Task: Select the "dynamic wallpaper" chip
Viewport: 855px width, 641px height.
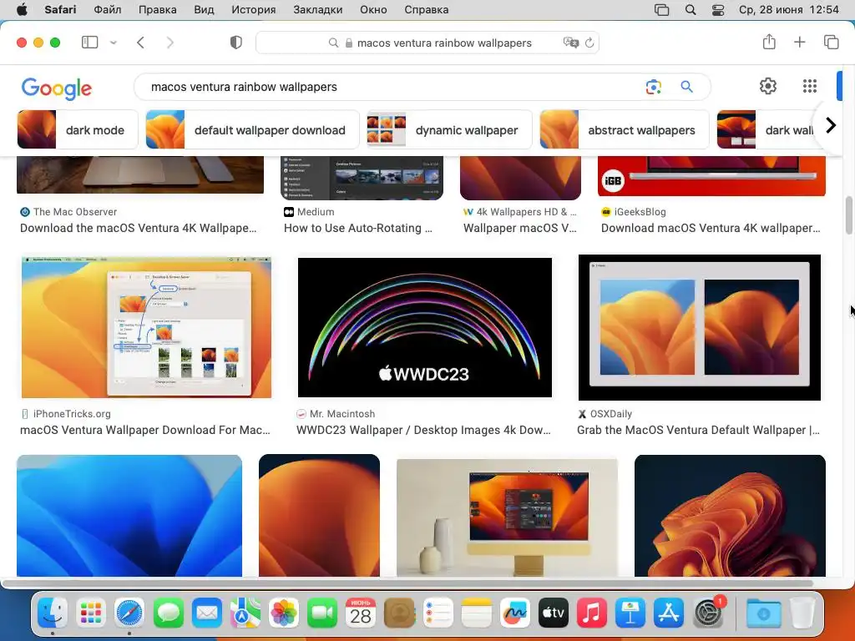Action: [449, 129]
